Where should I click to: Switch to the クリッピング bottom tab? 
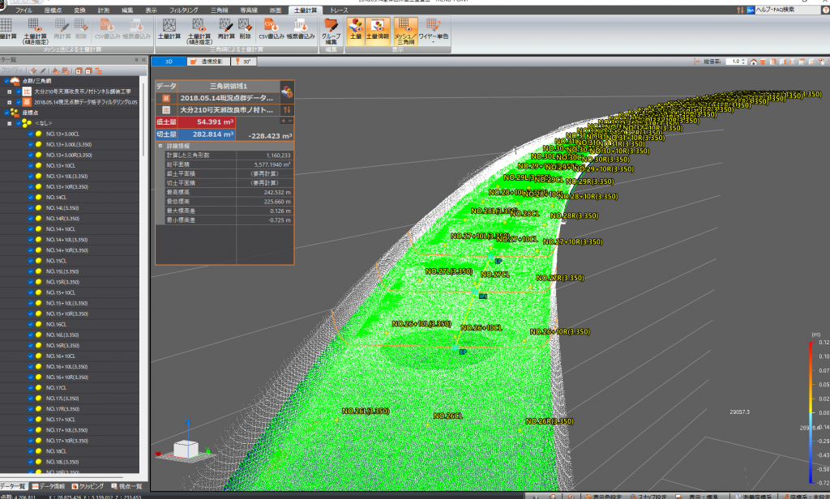tap(88, 486)
